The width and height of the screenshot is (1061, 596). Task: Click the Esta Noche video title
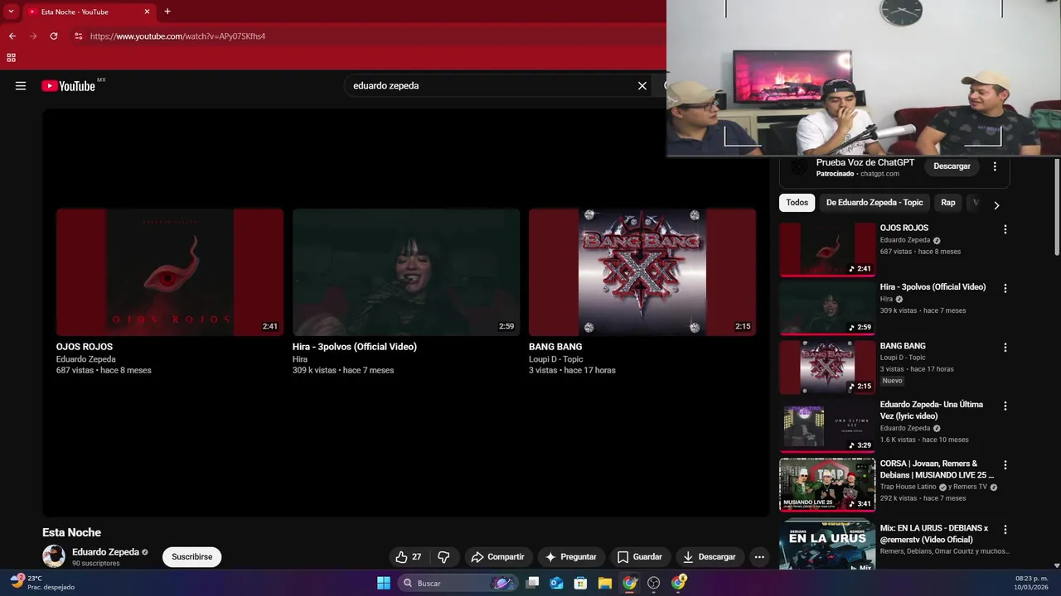[x=71, y=532]
